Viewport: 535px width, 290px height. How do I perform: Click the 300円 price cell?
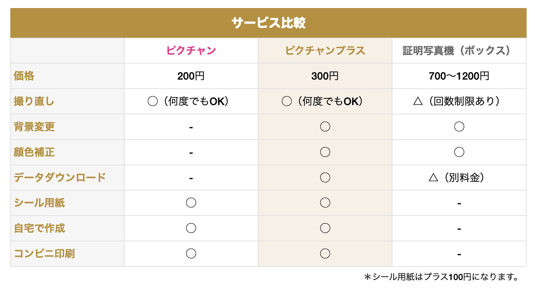click(325, 76)
